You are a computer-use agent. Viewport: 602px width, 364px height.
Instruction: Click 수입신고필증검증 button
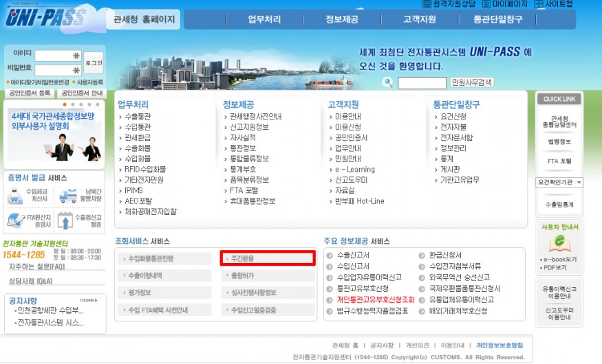tap(268, 310)
